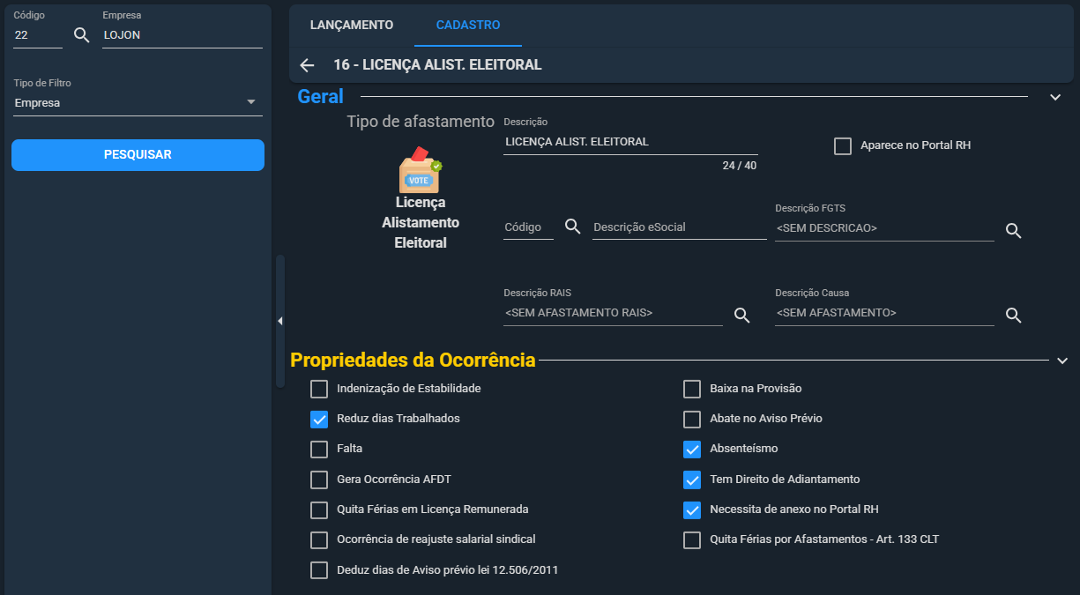The height and width of the screenshot is (595, 1080).
Task: Check Quita Férias em Licença Remunerada
Action: point(319,510)
